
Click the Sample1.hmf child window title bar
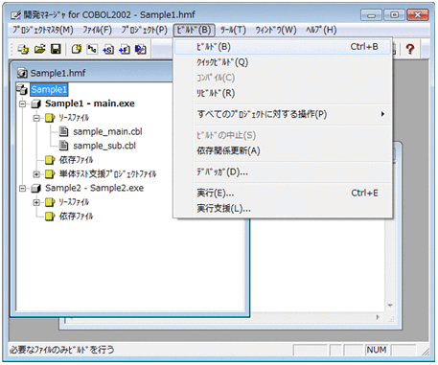click(93, 73)
